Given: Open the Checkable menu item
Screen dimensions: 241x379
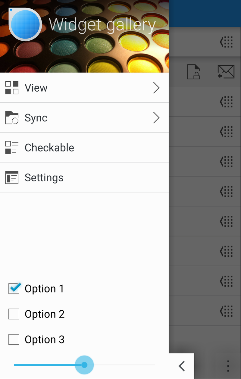Looking at the screenshot, I should pos(49,148).
